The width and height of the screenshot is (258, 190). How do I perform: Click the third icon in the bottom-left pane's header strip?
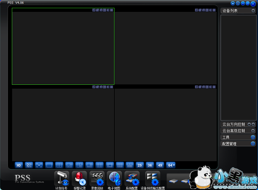click(101, 87)
